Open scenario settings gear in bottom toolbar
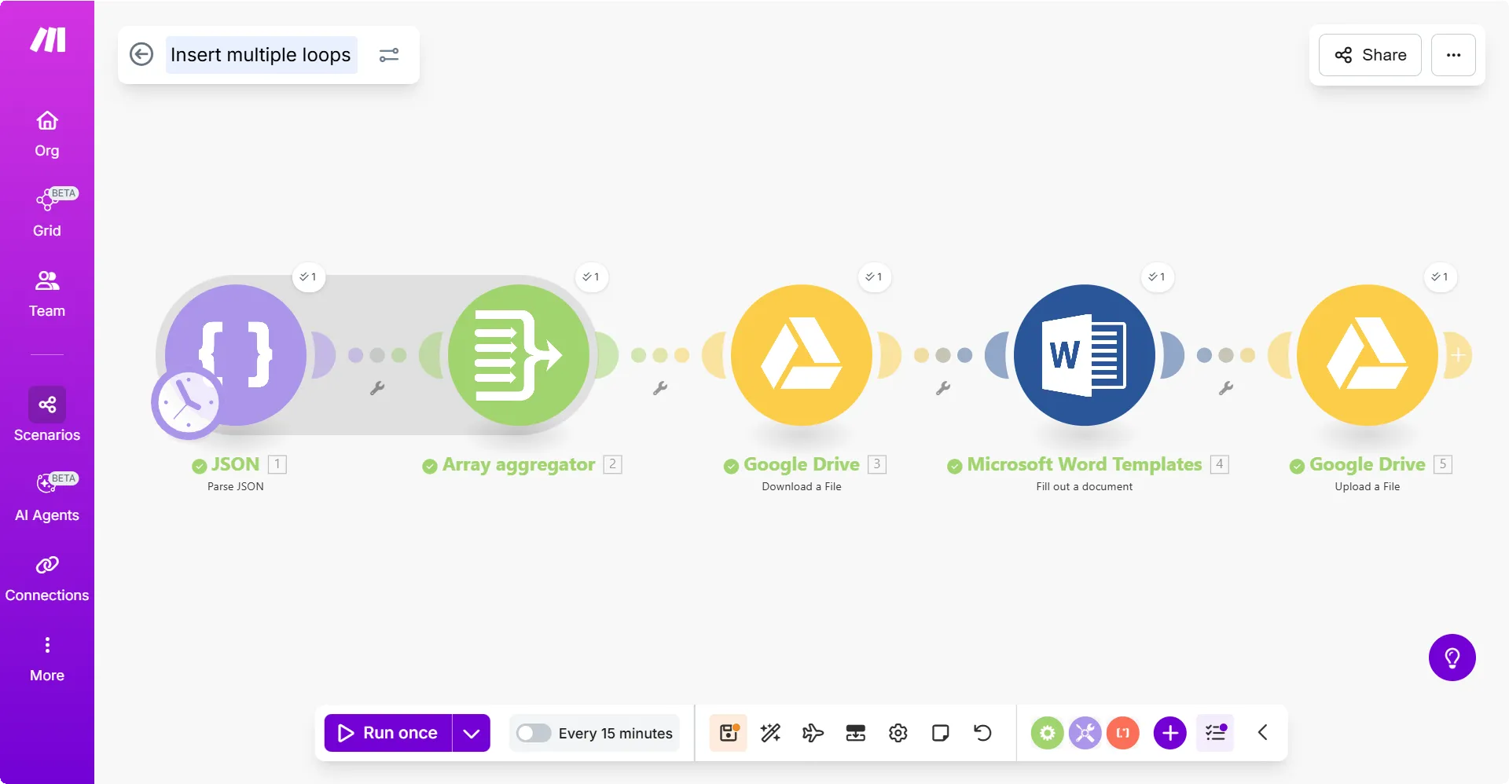This screenshot has width=1509, height=784. (x=898, y=733)
